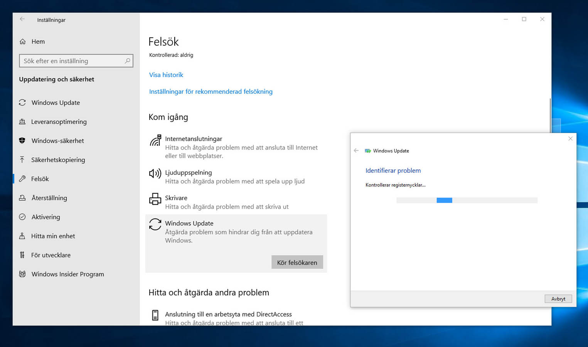Open Säkerhetskopiering settings icon
Screen dimensions: 588x347
point(23,160)
